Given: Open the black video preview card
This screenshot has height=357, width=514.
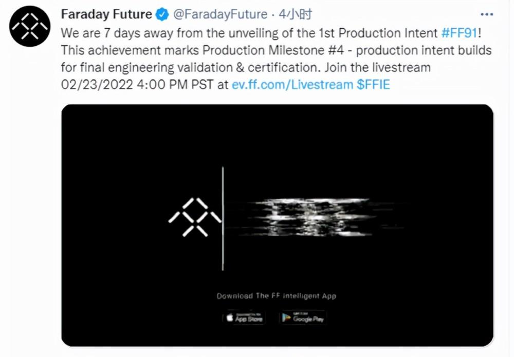Looking at the screenshot, I should (x=278, y=226).
